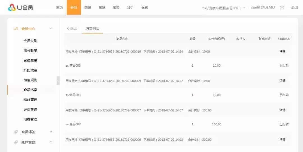Image resolution: width=303 pixels, height=152 pixels.
Task: Click 返回 to go back
Action: click(72, 28)
